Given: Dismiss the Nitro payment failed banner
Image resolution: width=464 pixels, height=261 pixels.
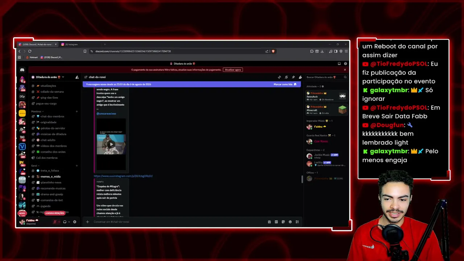Looking at the screenshot, I should pos(345,70).
